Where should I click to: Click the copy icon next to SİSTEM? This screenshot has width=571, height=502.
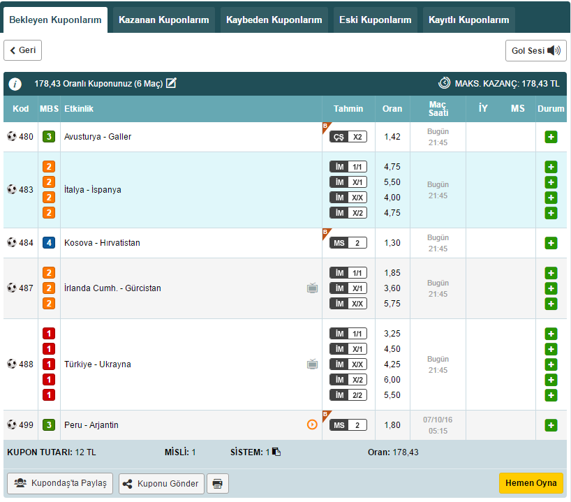click(276, 452)
